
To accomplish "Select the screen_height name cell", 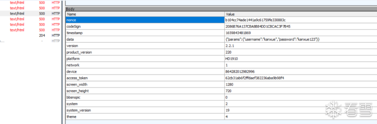I will point(145,91).
